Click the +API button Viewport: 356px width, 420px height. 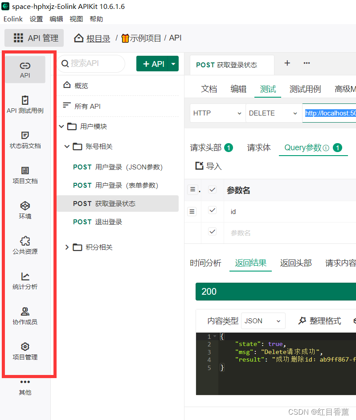152,64
